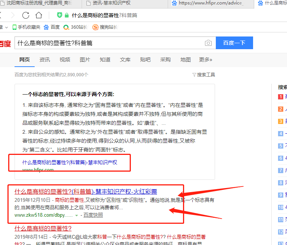The image size is (287, 245).
Task: Open the 搜狗站长 bookmark
Action: [x=105, y=27]
